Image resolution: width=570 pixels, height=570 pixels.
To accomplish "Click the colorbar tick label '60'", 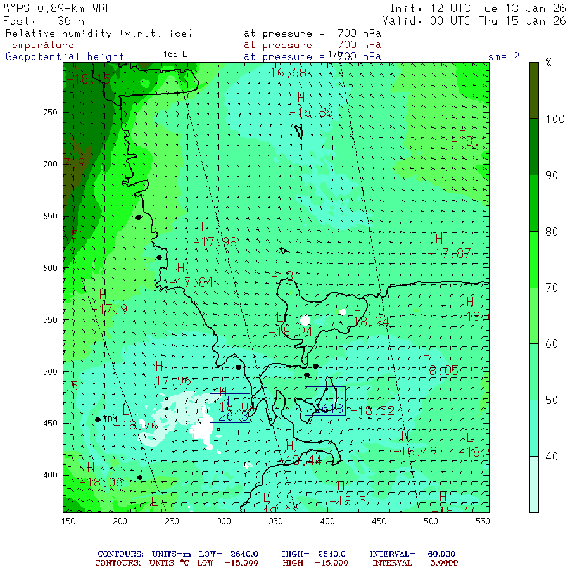I will click(552, 344).
